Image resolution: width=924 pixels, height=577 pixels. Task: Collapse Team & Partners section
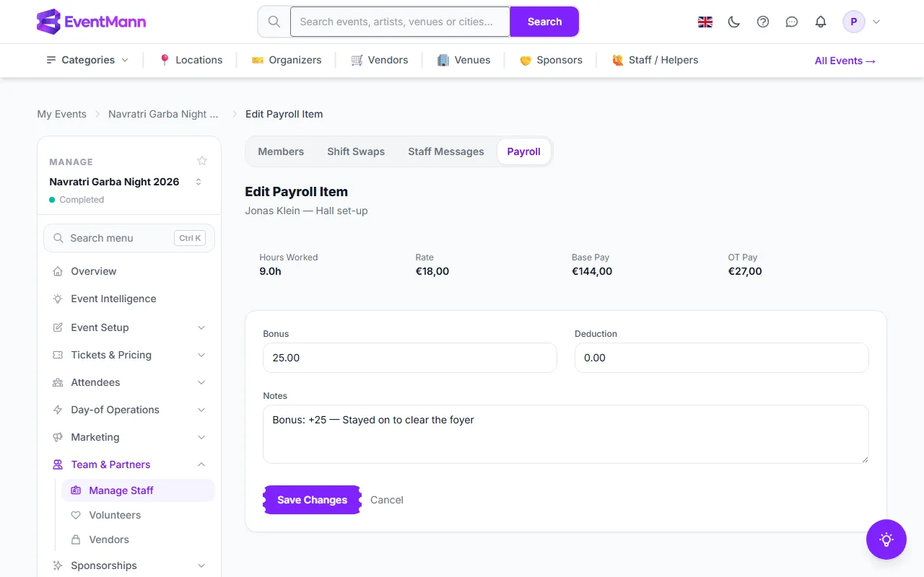click(129, 464)
